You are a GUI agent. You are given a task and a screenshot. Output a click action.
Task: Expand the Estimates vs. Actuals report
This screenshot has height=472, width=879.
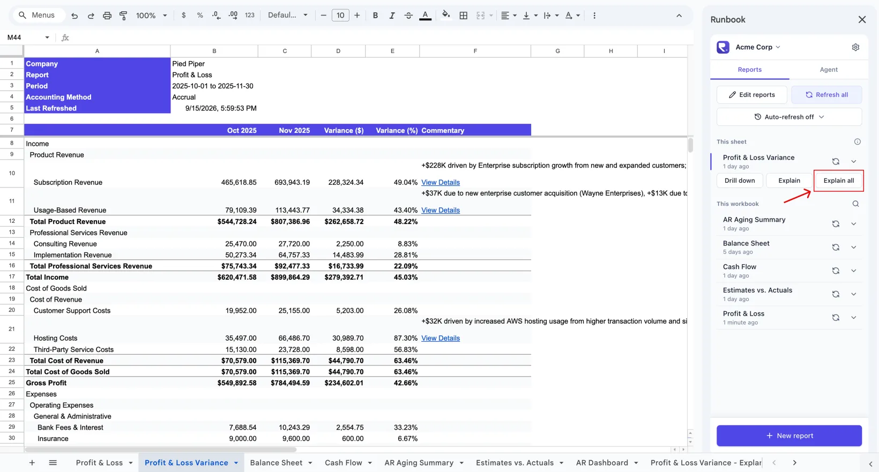coord(854,294)
